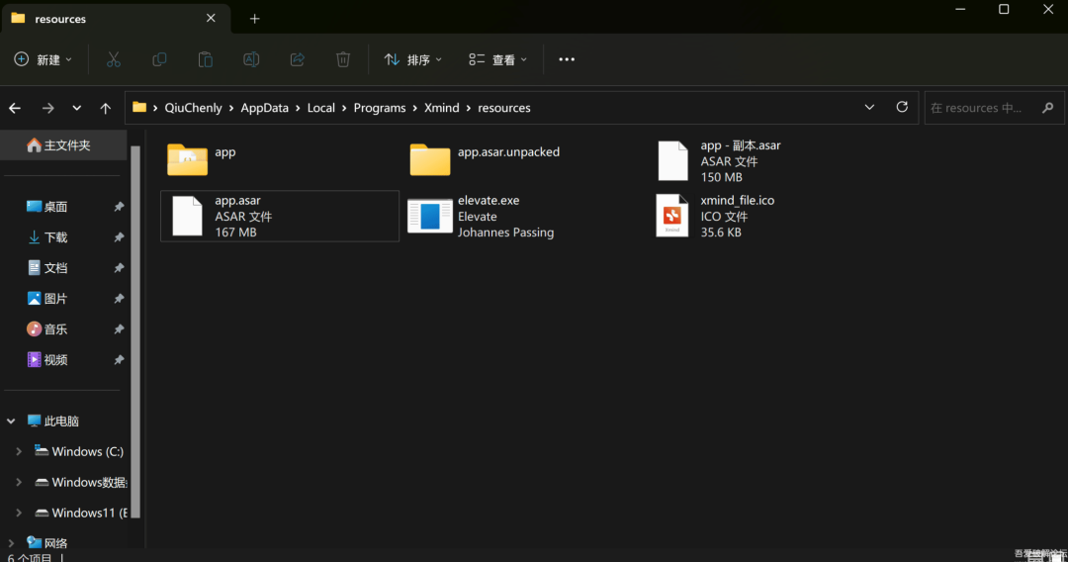
Task: Click the Share icon in toolbar
Action: point(297,60)
